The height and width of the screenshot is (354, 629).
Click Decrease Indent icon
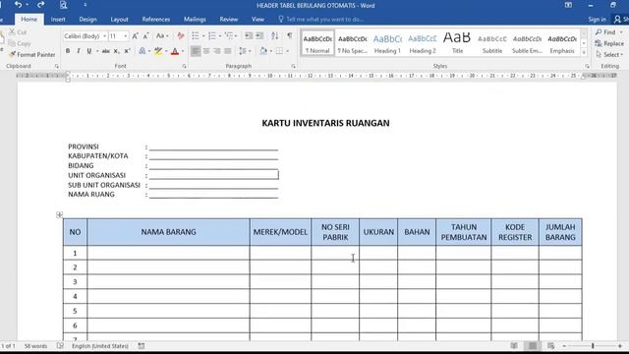249,36
